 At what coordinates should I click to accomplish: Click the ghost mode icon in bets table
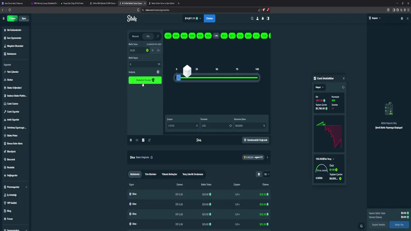tap(259, 174)
